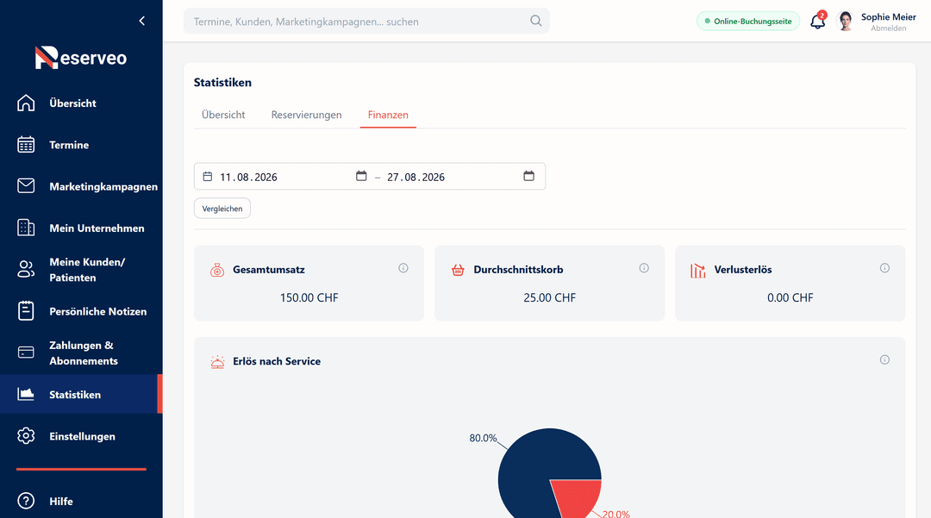Collapse the sidebar with the arrow

coord(142,21)
